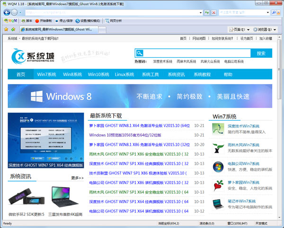This screenshot has height=228, width=284.
Task: Click hot word 深度技术系统
Action: click(162, 61)
